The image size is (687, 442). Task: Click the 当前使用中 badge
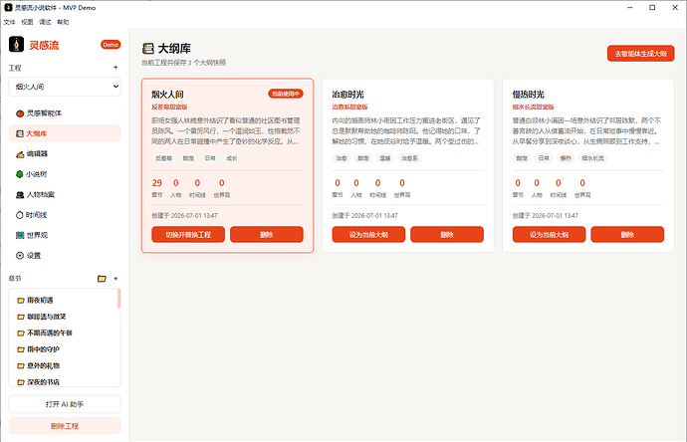click(286, 94)
